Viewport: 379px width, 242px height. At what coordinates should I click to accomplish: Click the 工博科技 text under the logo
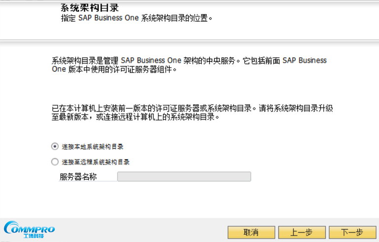click(x=33, y=236)
